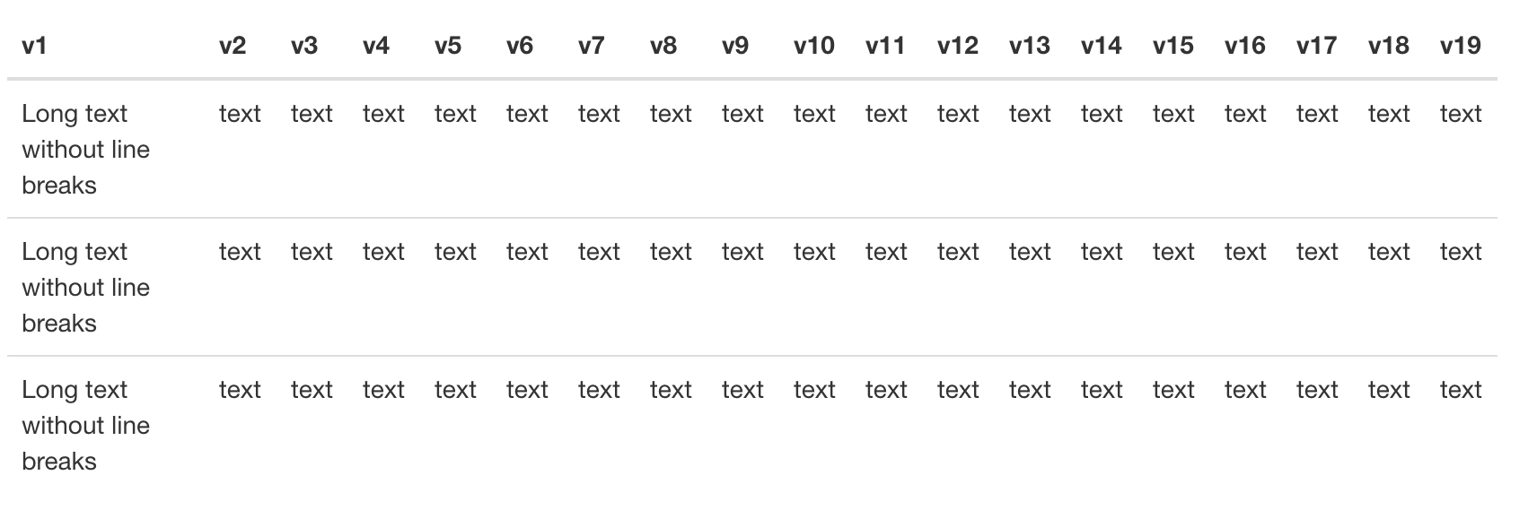Click the v1 column header

pyautogui.click(x=34, y=46)
